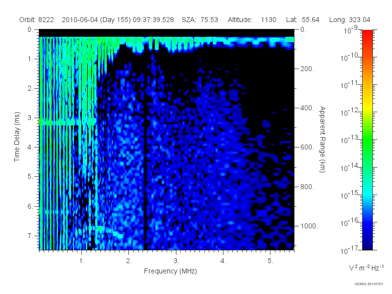392x294 pixels.
Task: Click the yellow region of the color bar
Action: [x=367, y=106]
